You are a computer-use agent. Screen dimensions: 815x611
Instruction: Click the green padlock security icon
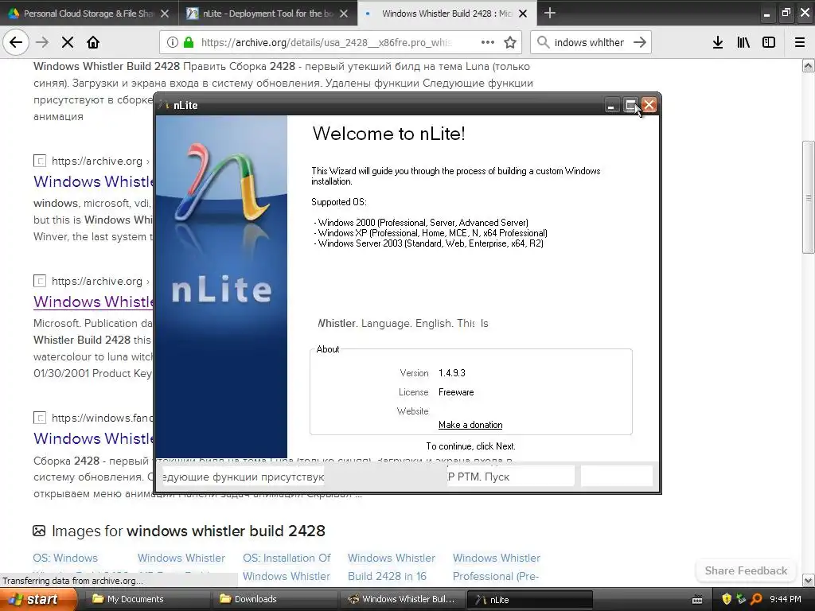(x=189, y=42)
